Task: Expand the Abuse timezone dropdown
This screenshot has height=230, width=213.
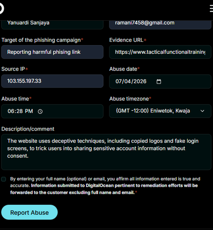Action: pyautogui.click(x=202, y=111)
